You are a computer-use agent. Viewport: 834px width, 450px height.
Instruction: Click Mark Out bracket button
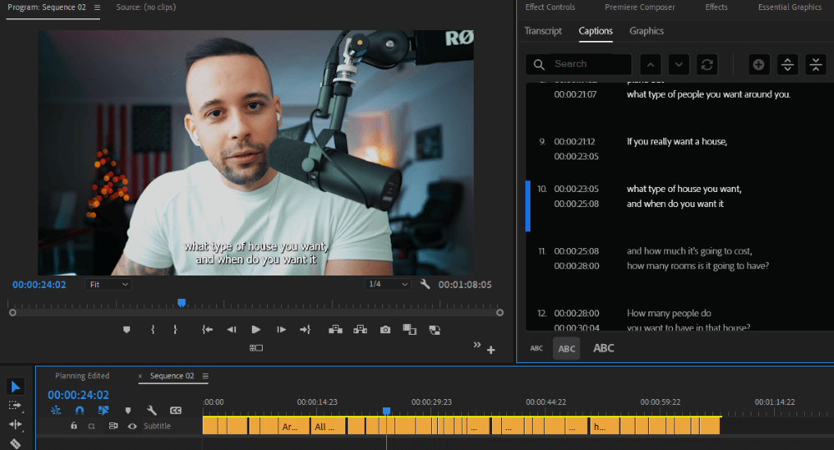tap(175, 330)
